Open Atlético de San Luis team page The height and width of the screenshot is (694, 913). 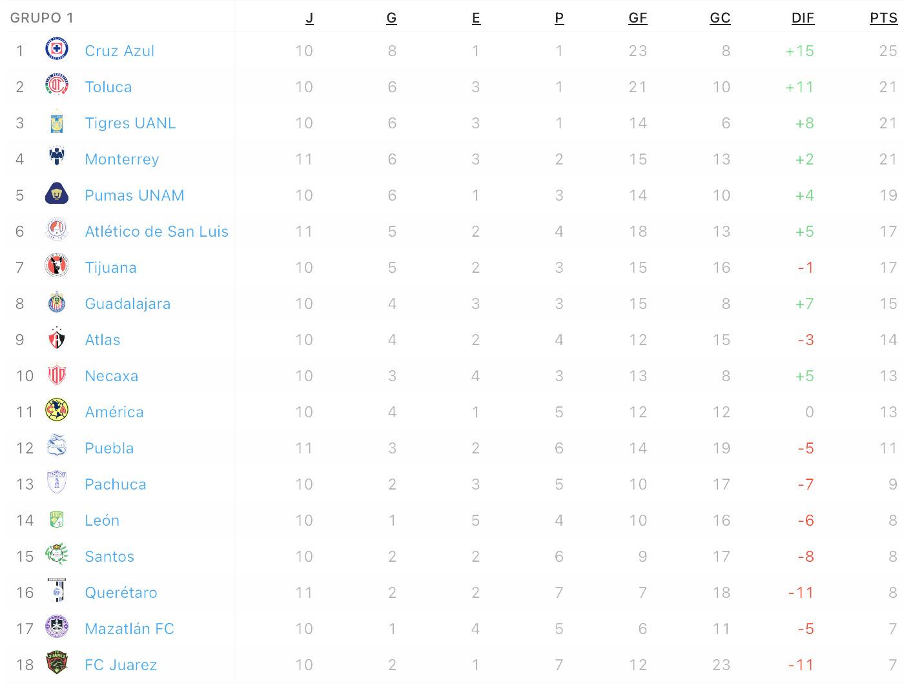point(156,232)
